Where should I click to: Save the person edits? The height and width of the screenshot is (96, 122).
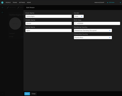[x=27, y=94]
